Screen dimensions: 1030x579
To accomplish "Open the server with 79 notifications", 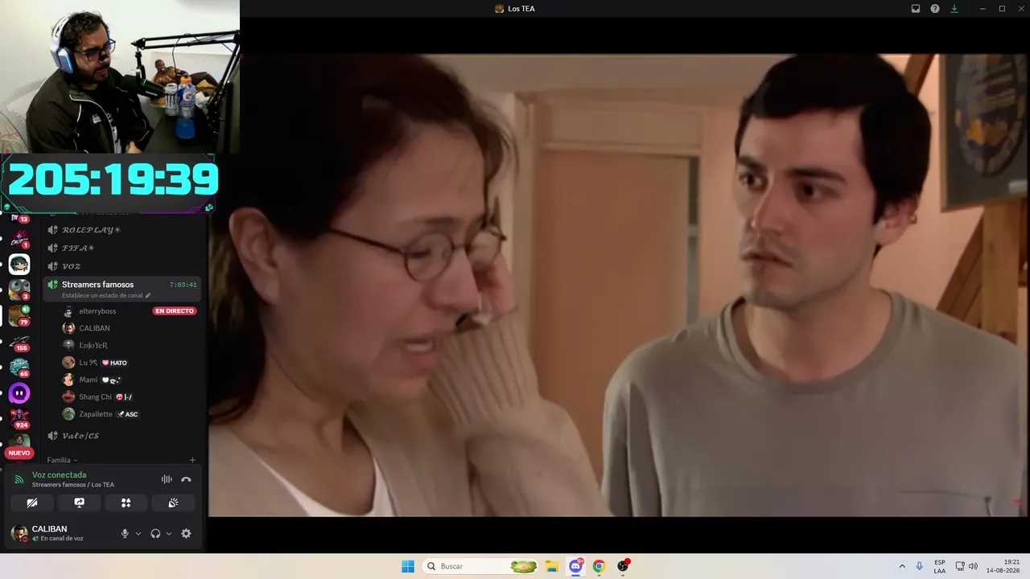I will click(19, 316).
